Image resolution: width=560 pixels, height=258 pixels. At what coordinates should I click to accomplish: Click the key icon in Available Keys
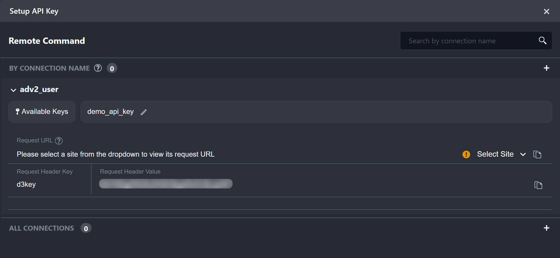(x=18, y=111)
